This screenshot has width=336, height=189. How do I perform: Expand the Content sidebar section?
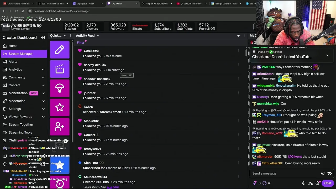(x=43, y=85)
